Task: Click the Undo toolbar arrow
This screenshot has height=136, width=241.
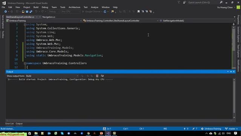Action: (x=36, y=12)
